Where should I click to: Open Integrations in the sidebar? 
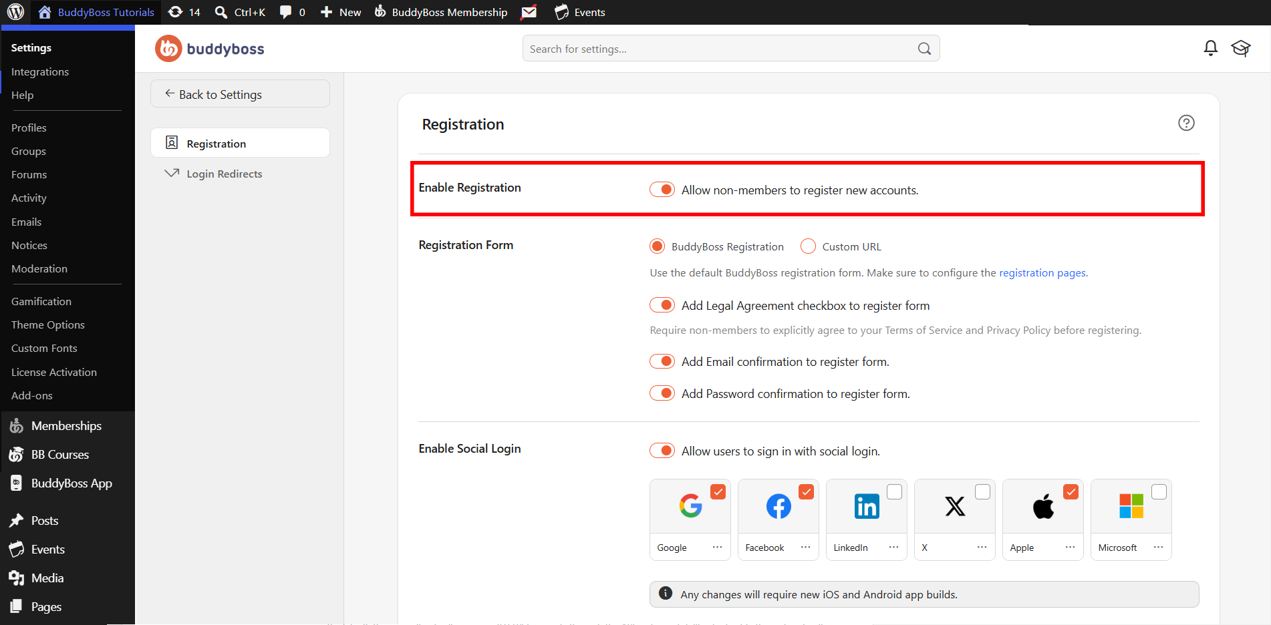pyautogui.click(x=40, y=71)
